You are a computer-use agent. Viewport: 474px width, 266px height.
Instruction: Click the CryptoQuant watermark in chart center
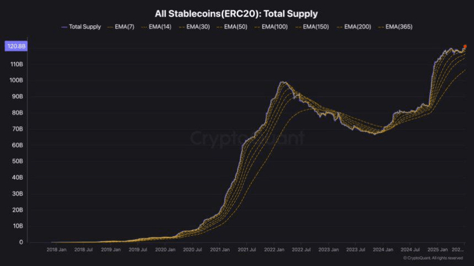point(247,139)
